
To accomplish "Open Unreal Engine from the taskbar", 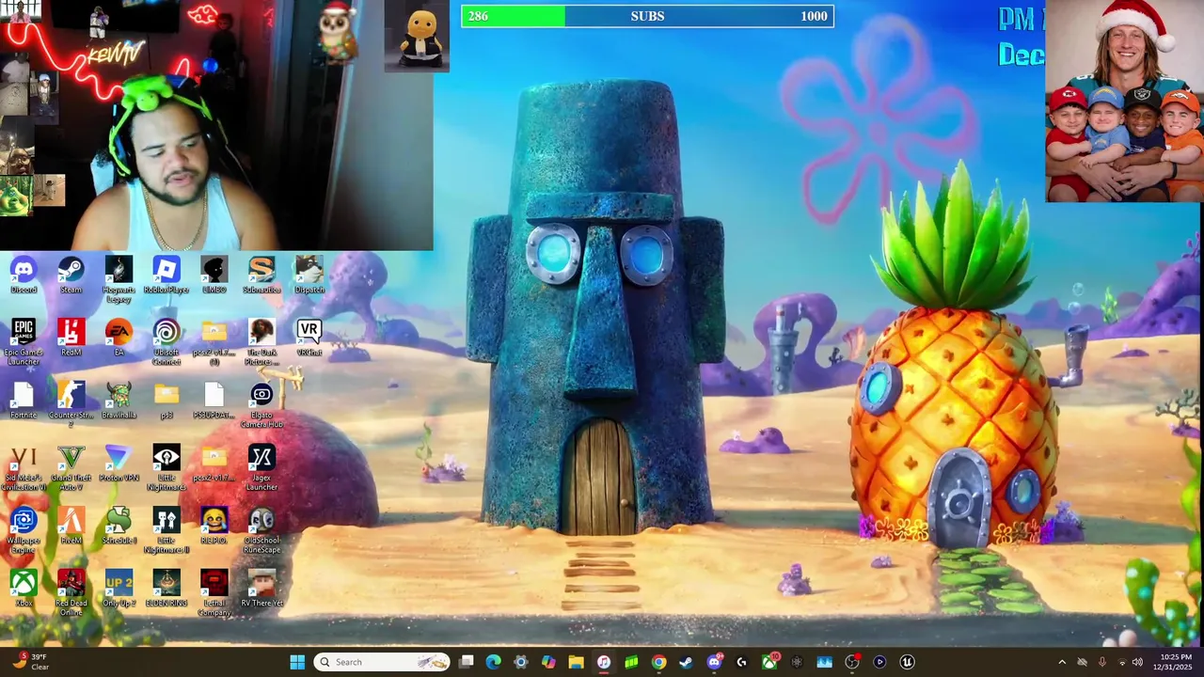I will [x=907, y=662].
